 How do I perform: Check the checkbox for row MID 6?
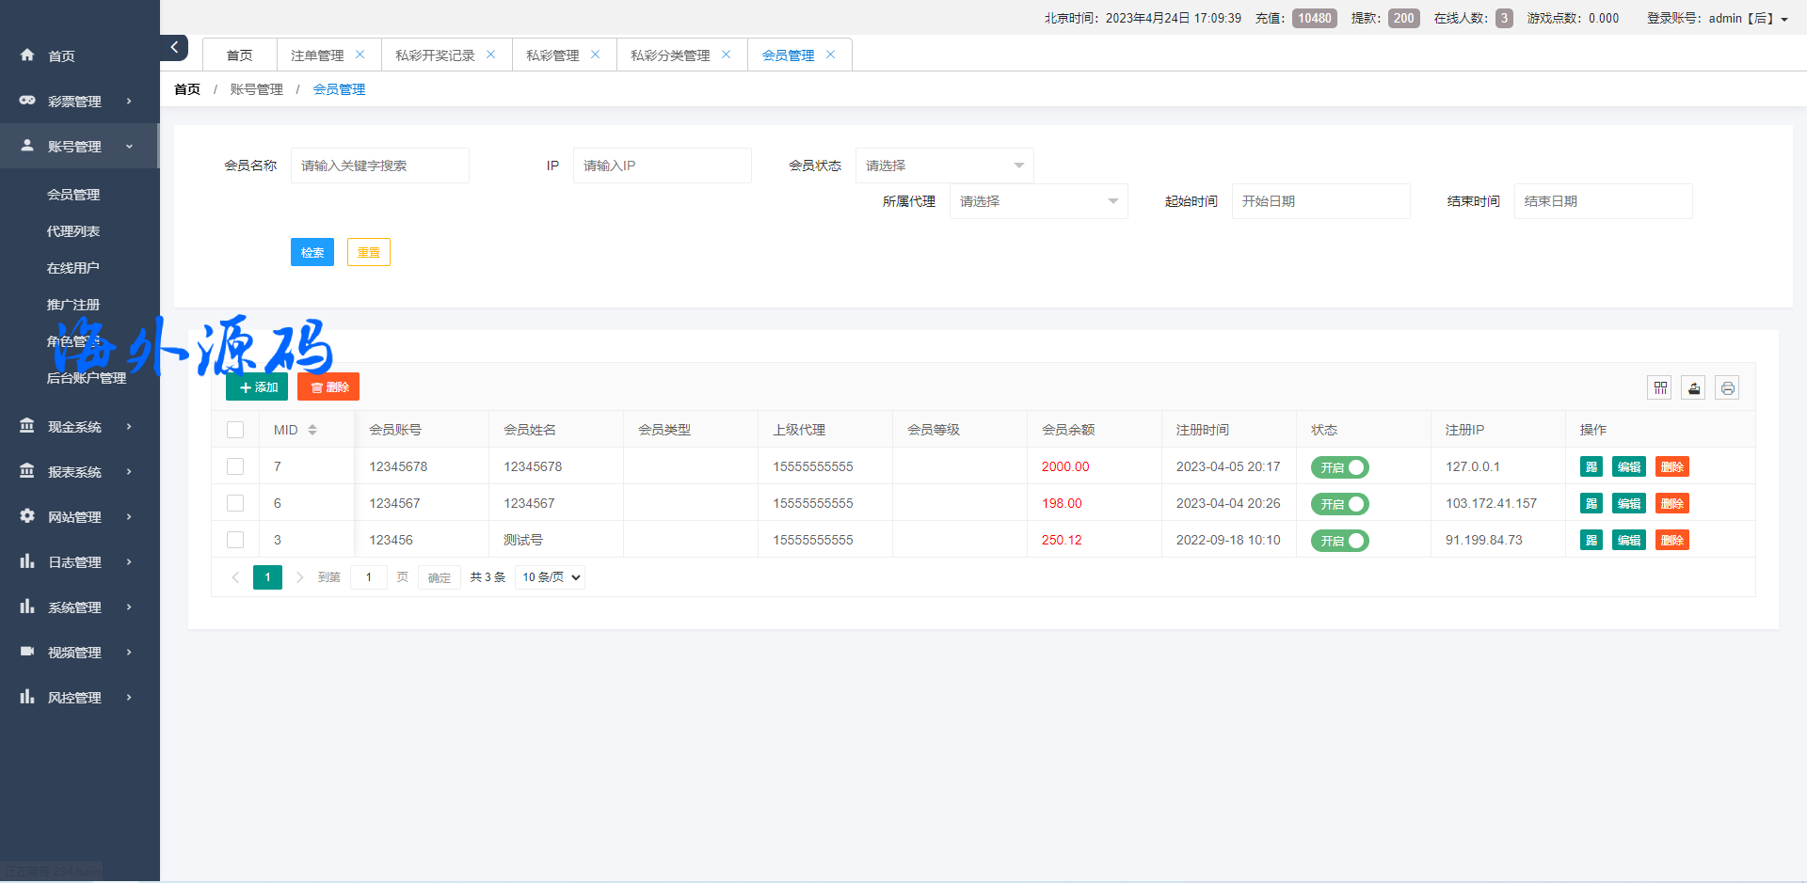[x=235, y=503]
